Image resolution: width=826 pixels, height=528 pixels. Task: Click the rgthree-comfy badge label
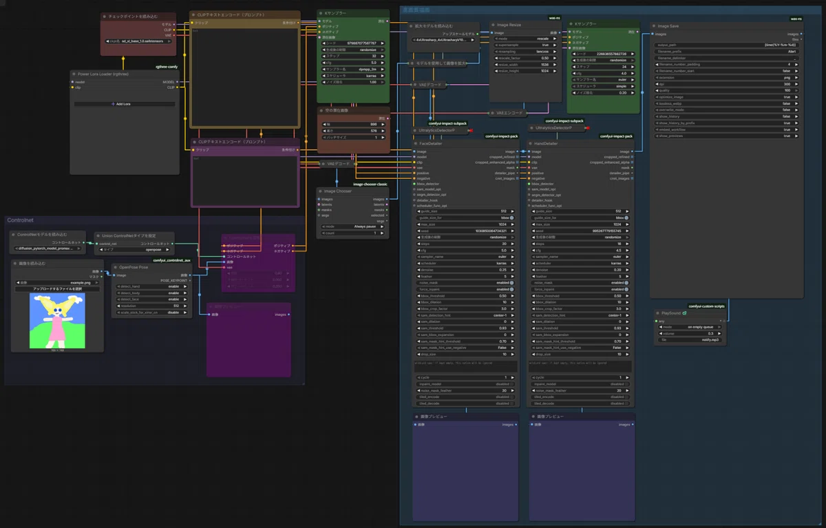(167, 67)
